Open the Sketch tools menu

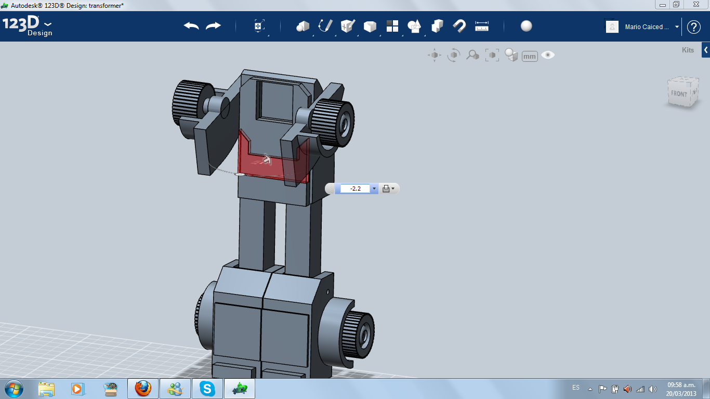(x=325, y=26)
